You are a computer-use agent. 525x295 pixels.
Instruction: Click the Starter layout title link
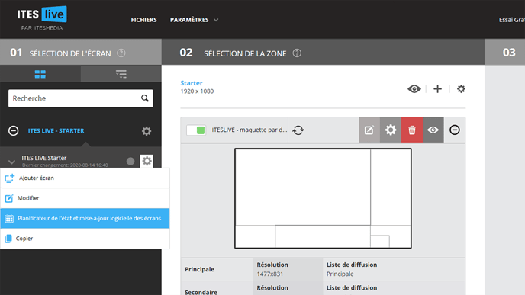pyautogui.click(x=192, y=83)
